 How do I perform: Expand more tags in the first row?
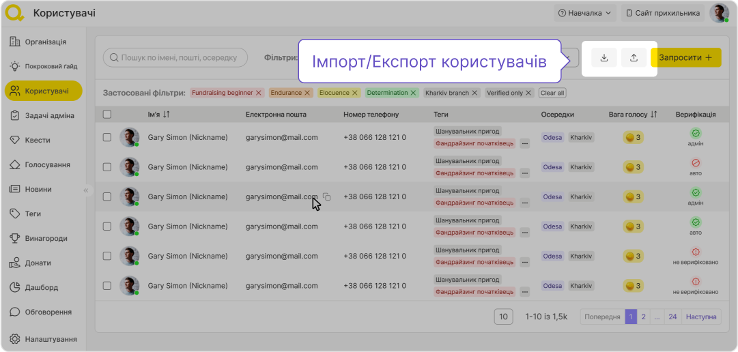(524, 144)
